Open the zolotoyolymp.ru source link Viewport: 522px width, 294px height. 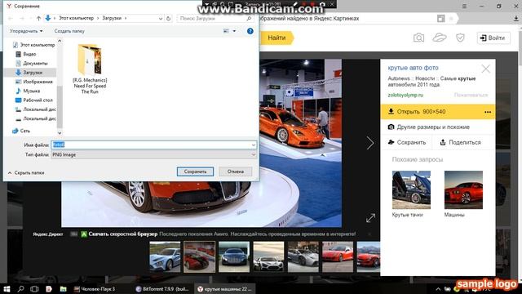(x=405, y=95)
